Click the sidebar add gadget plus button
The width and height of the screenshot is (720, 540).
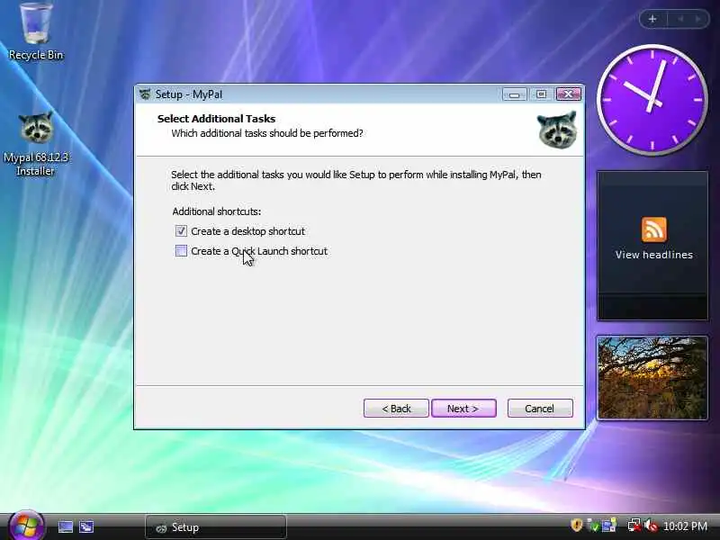(652, 19)
